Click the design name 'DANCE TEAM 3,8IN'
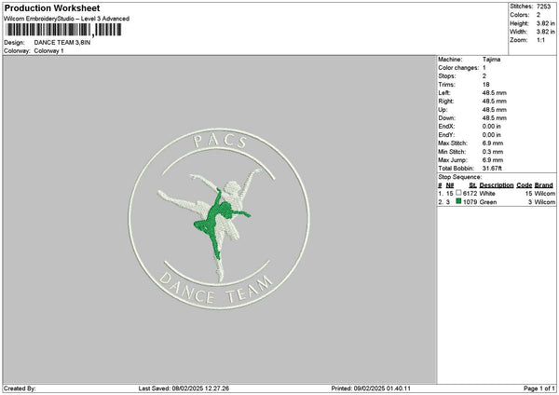Image resolution: width=559 pixels, height=395 pixels. click(62, 43)
